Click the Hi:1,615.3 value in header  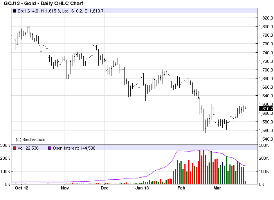(x=50, y=11)
